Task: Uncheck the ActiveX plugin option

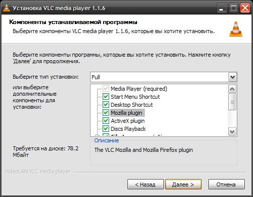Action: 106,121
